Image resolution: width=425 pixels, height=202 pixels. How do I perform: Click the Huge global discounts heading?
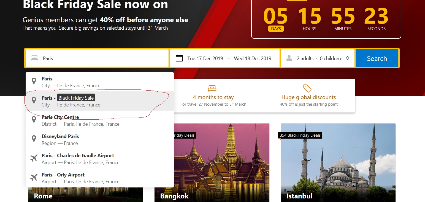pyautogui.click(x=308, y=97)
